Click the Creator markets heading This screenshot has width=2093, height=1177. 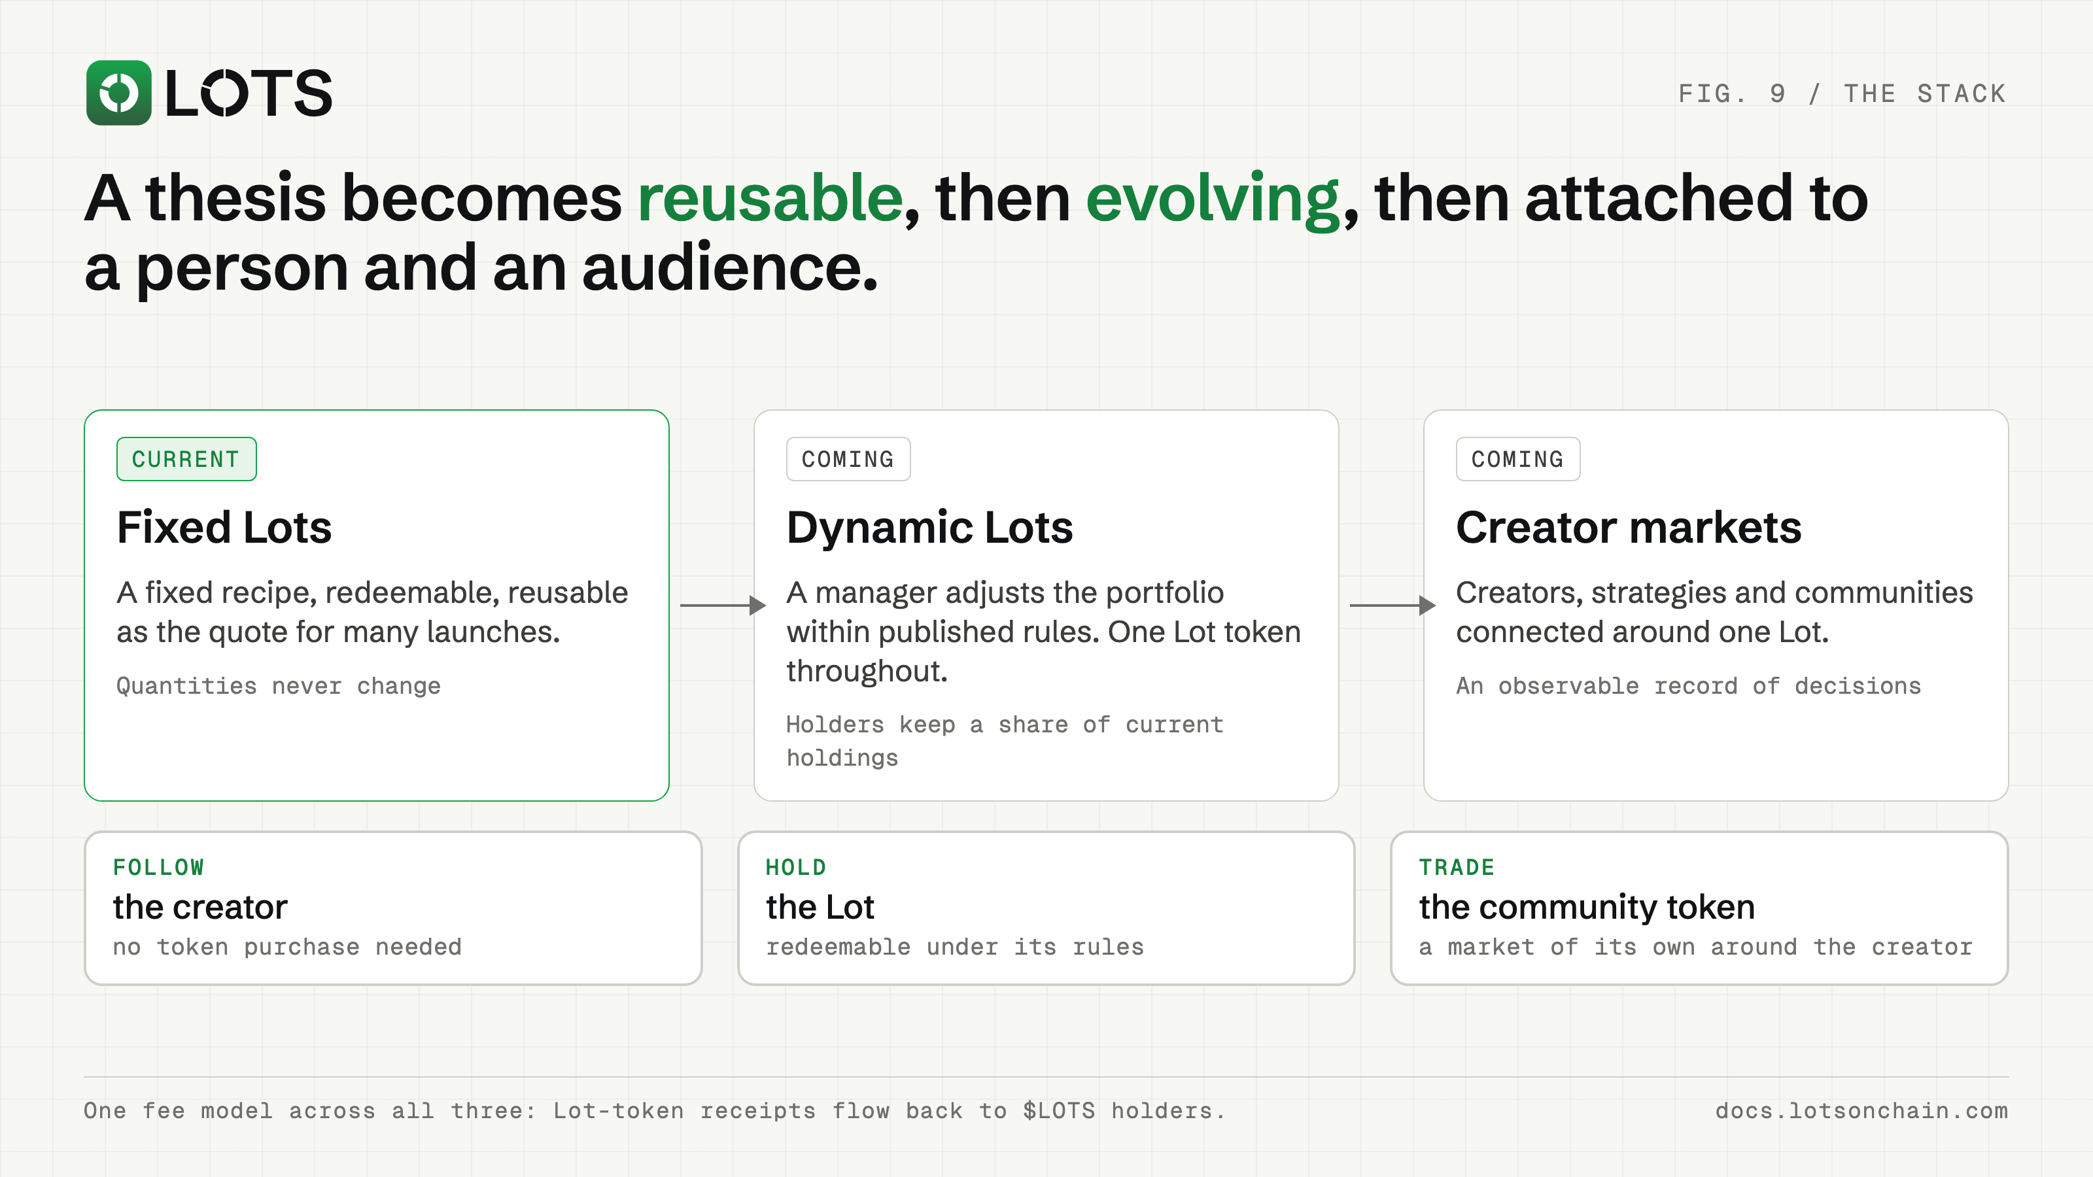(x=1628, y=527)
